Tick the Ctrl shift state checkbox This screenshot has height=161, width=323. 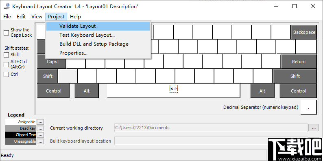point(7,74)
